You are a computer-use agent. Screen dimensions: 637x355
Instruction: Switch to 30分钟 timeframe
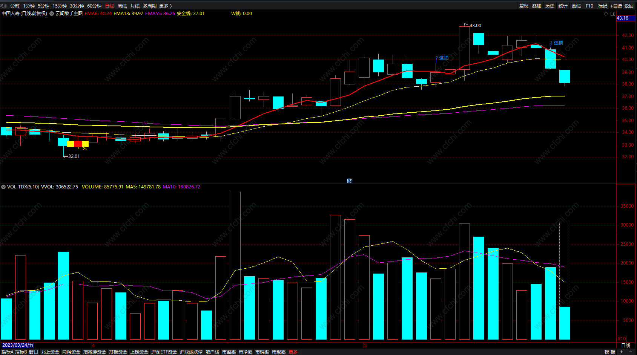[x=77, y=6]
